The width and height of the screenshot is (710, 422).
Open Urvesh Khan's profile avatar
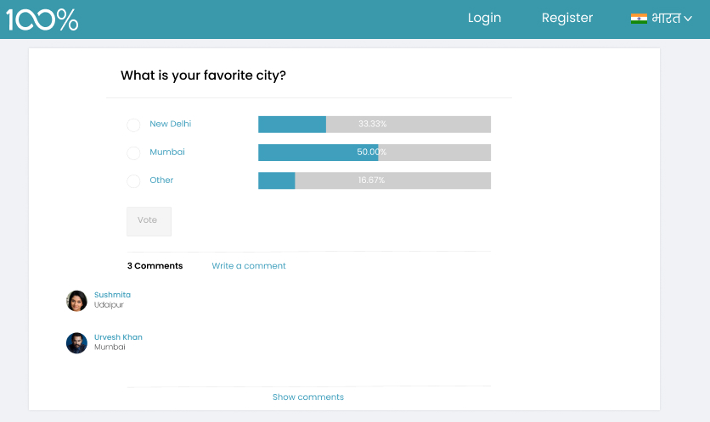click(x=76, y=343)
